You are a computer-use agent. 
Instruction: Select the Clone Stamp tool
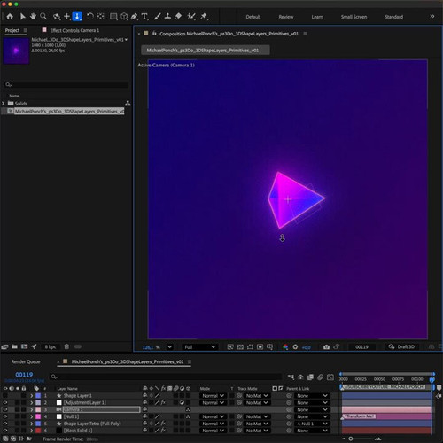click(167, 17)
